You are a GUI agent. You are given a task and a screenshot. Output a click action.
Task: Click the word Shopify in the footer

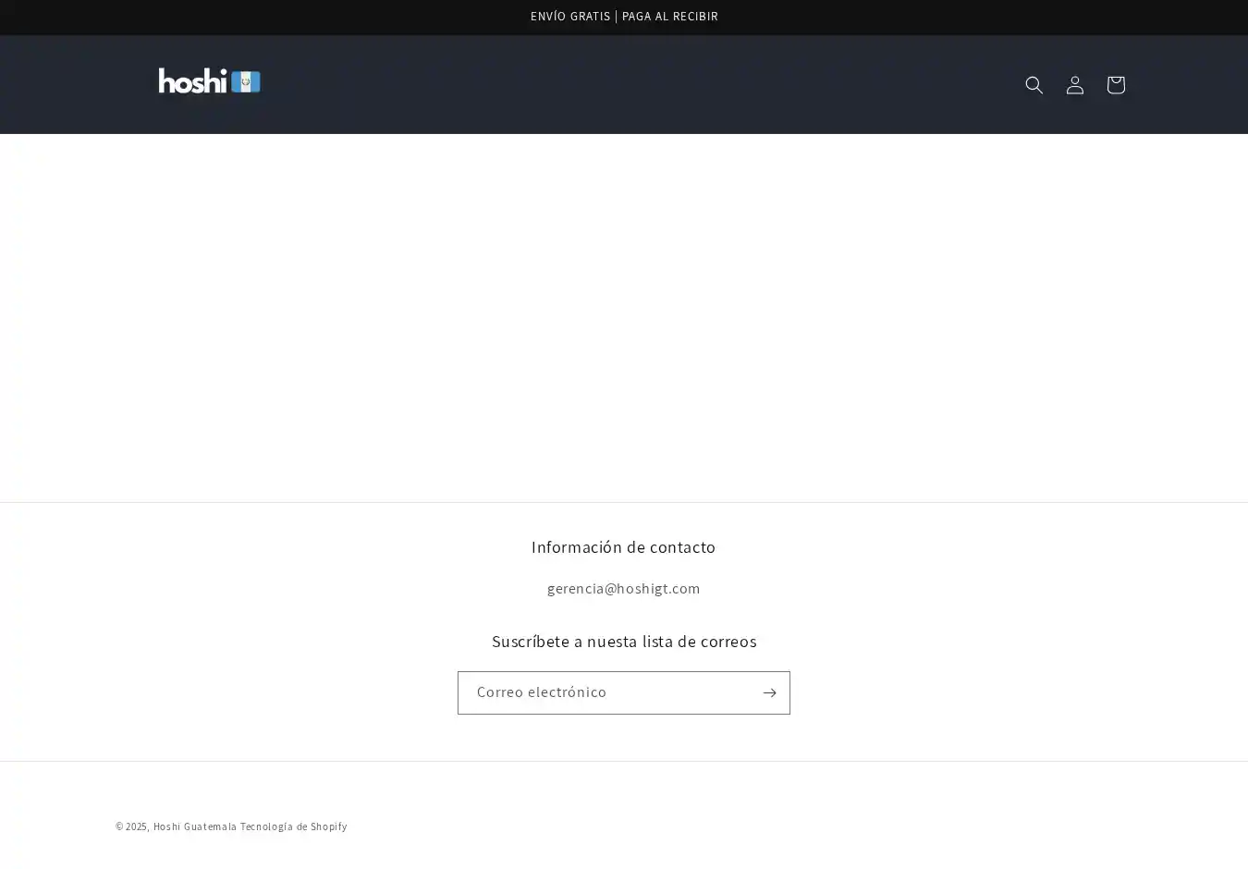click(328, 826)
